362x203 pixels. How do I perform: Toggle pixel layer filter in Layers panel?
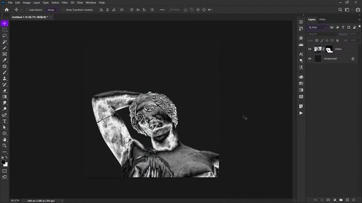pyautogui.click(x=332, y=28)
